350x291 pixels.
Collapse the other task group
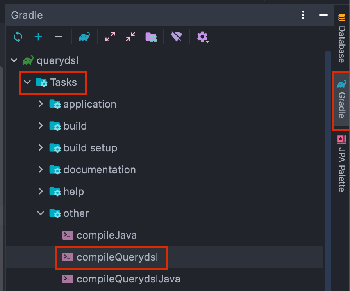(41, 213)
